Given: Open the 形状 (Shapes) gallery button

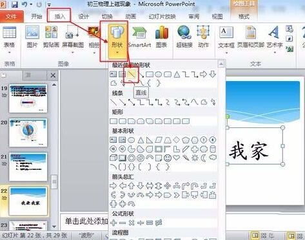Looking at the screenshot, I should coord(117,41).
